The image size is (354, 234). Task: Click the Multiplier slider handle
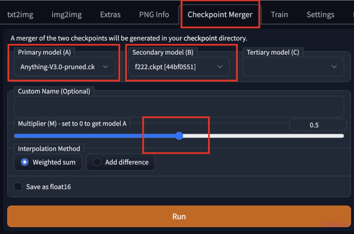pyautogui.click(x=179, y=136)
